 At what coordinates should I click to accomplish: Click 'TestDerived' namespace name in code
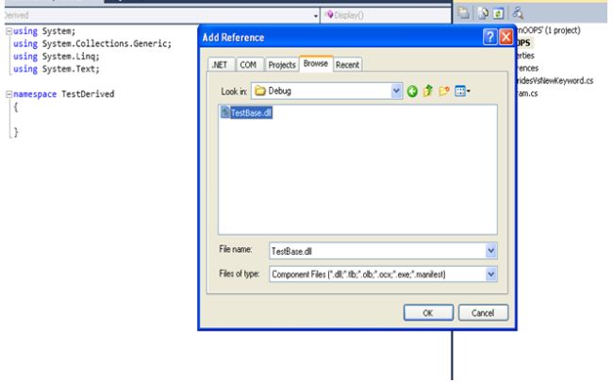tap(88, 94)
